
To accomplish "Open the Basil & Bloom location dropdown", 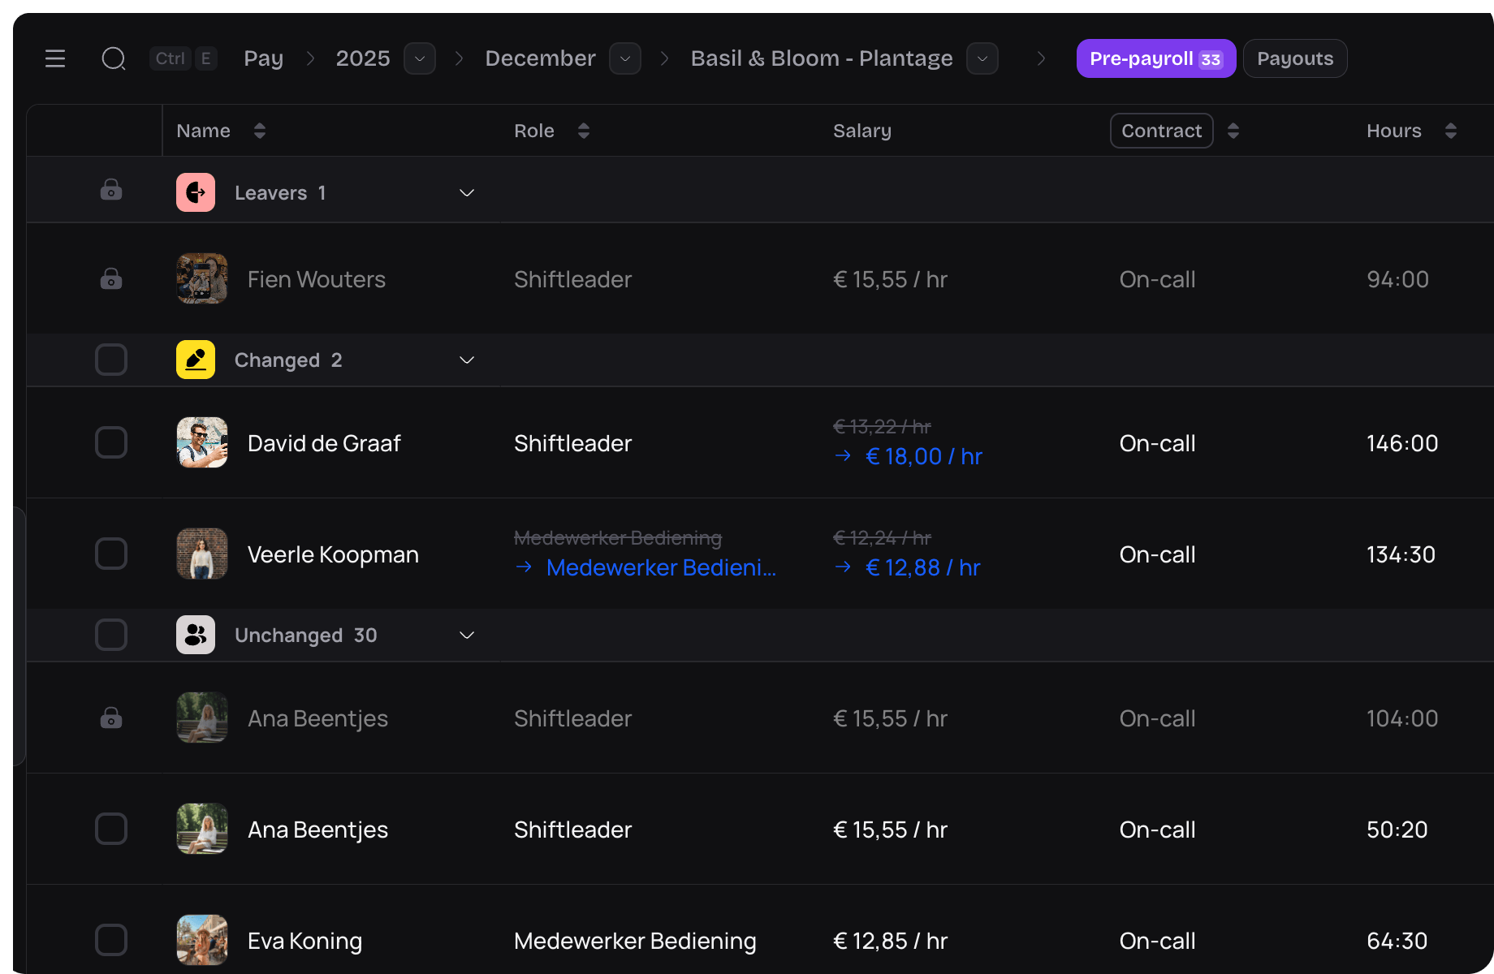I will click(982, 58).
